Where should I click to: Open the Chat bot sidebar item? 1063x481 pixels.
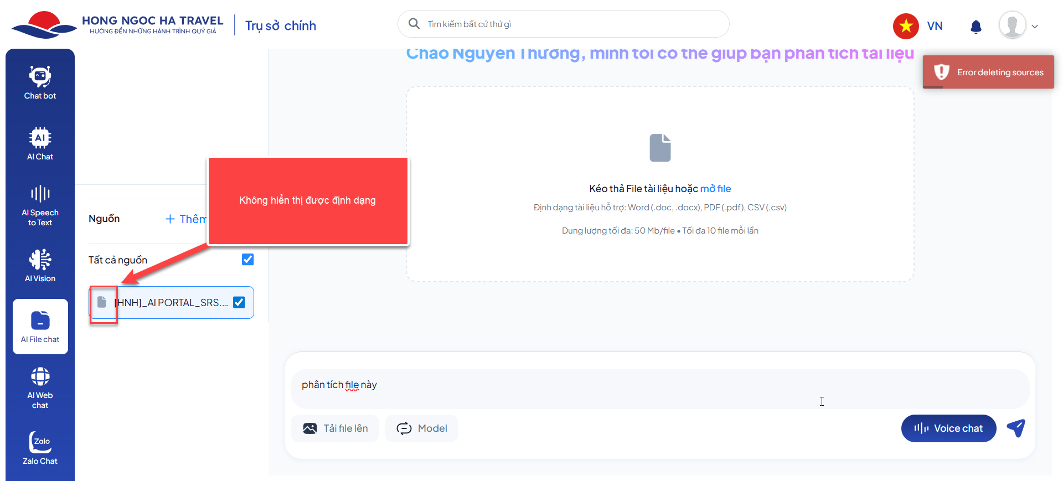tap(40, 83)
